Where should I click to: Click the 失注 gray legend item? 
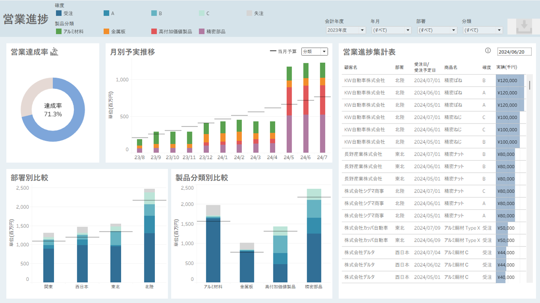(x=255, y=13)
